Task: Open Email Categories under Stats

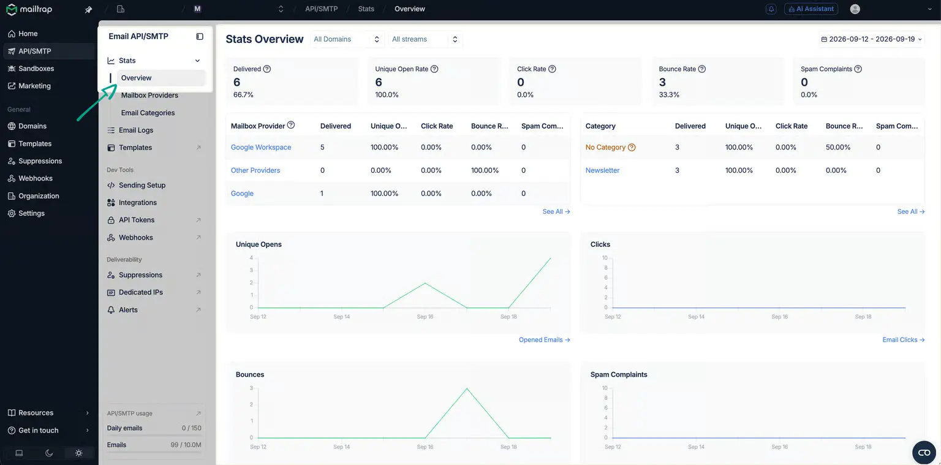Action: [x=148, y=113]
